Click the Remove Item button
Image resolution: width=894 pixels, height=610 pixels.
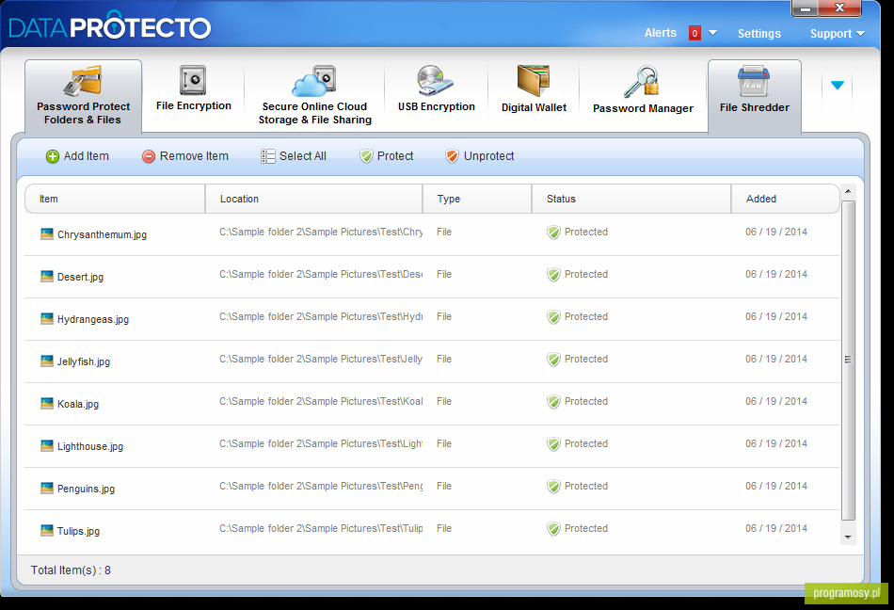185,156
